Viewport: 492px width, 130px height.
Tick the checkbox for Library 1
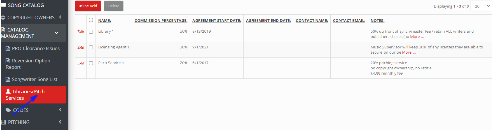pyautogui.click(x=91, y=32)
